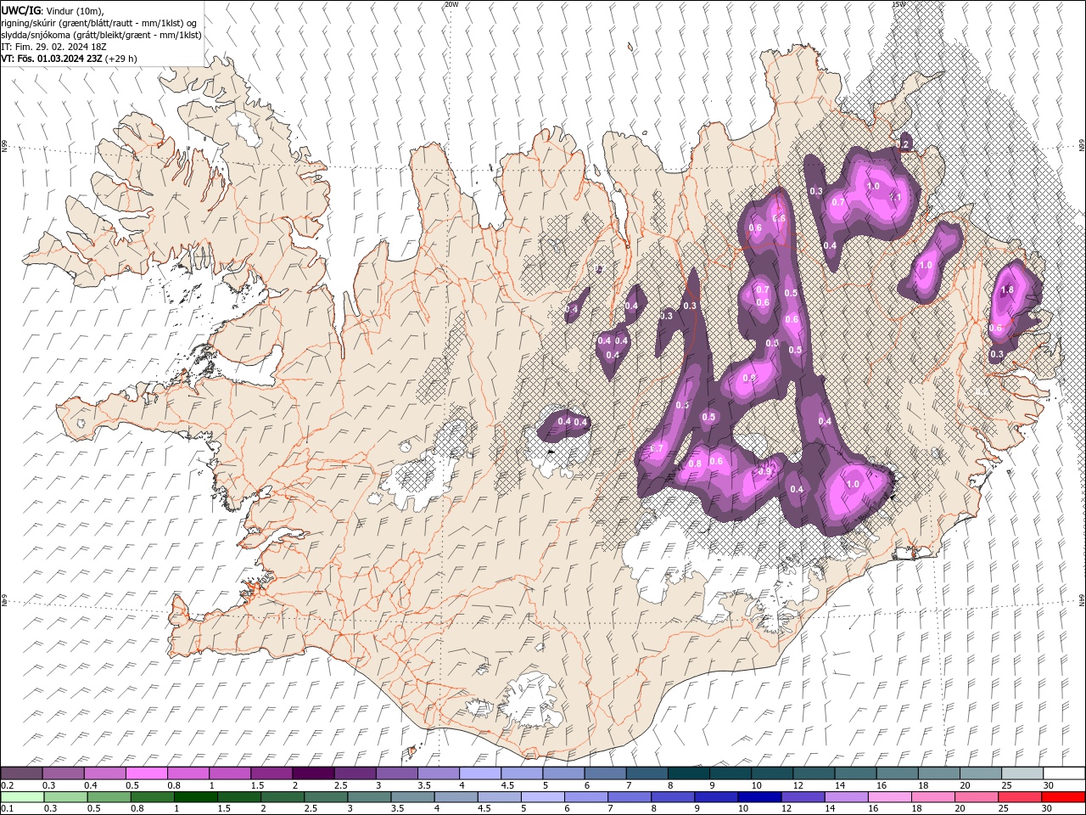Click the 'VT: Fös. 01.03.2024 23Z (+29 h)' line

click(69, 59)
